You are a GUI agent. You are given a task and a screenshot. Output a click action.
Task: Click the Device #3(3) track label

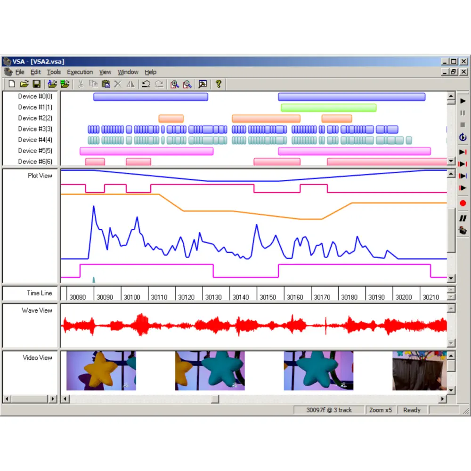[34, 129]
